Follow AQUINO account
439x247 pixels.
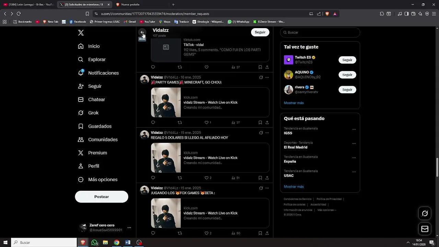click(347, 75)
